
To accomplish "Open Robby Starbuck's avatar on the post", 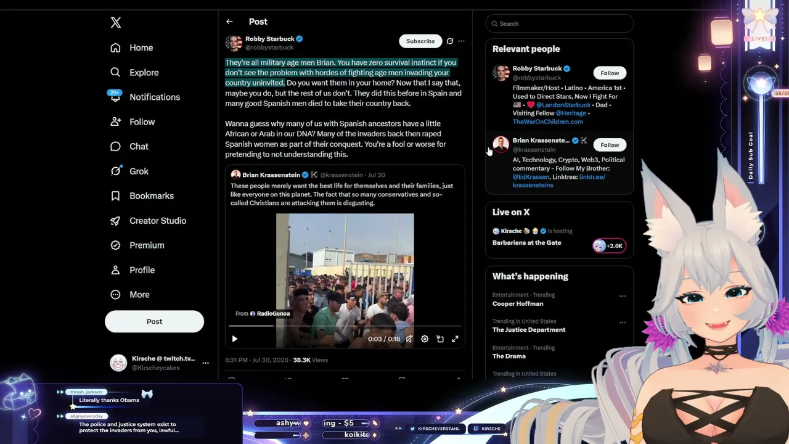I will (x=234, y=43).
